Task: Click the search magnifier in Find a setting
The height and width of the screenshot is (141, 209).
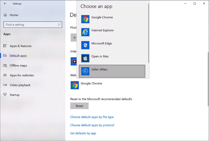Action: [x=59, y=25]
